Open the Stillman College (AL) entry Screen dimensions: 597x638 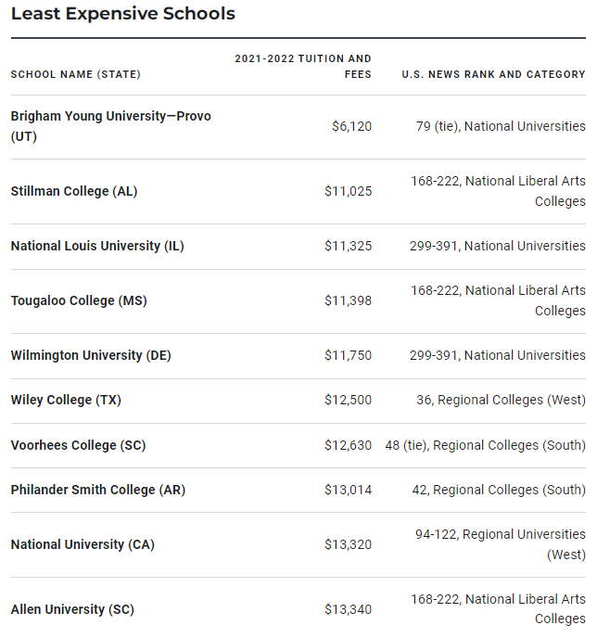point(74,191)
